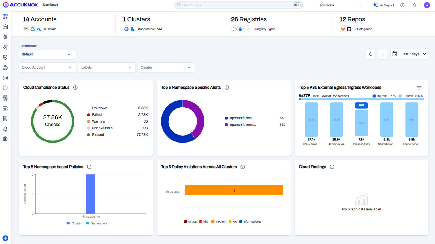This screenshot has height=244, width=435.
Task: Open the Last 7 days date range dropdown
Action: (x=410, y=54)
